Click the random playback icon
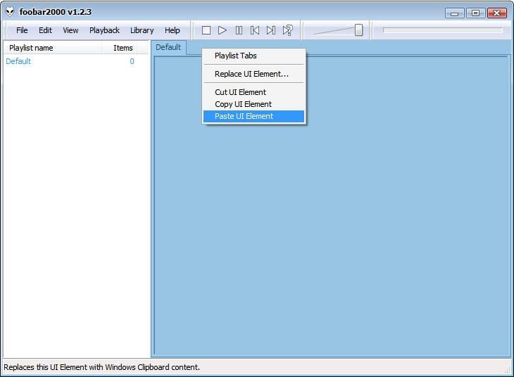 point(287,30)
